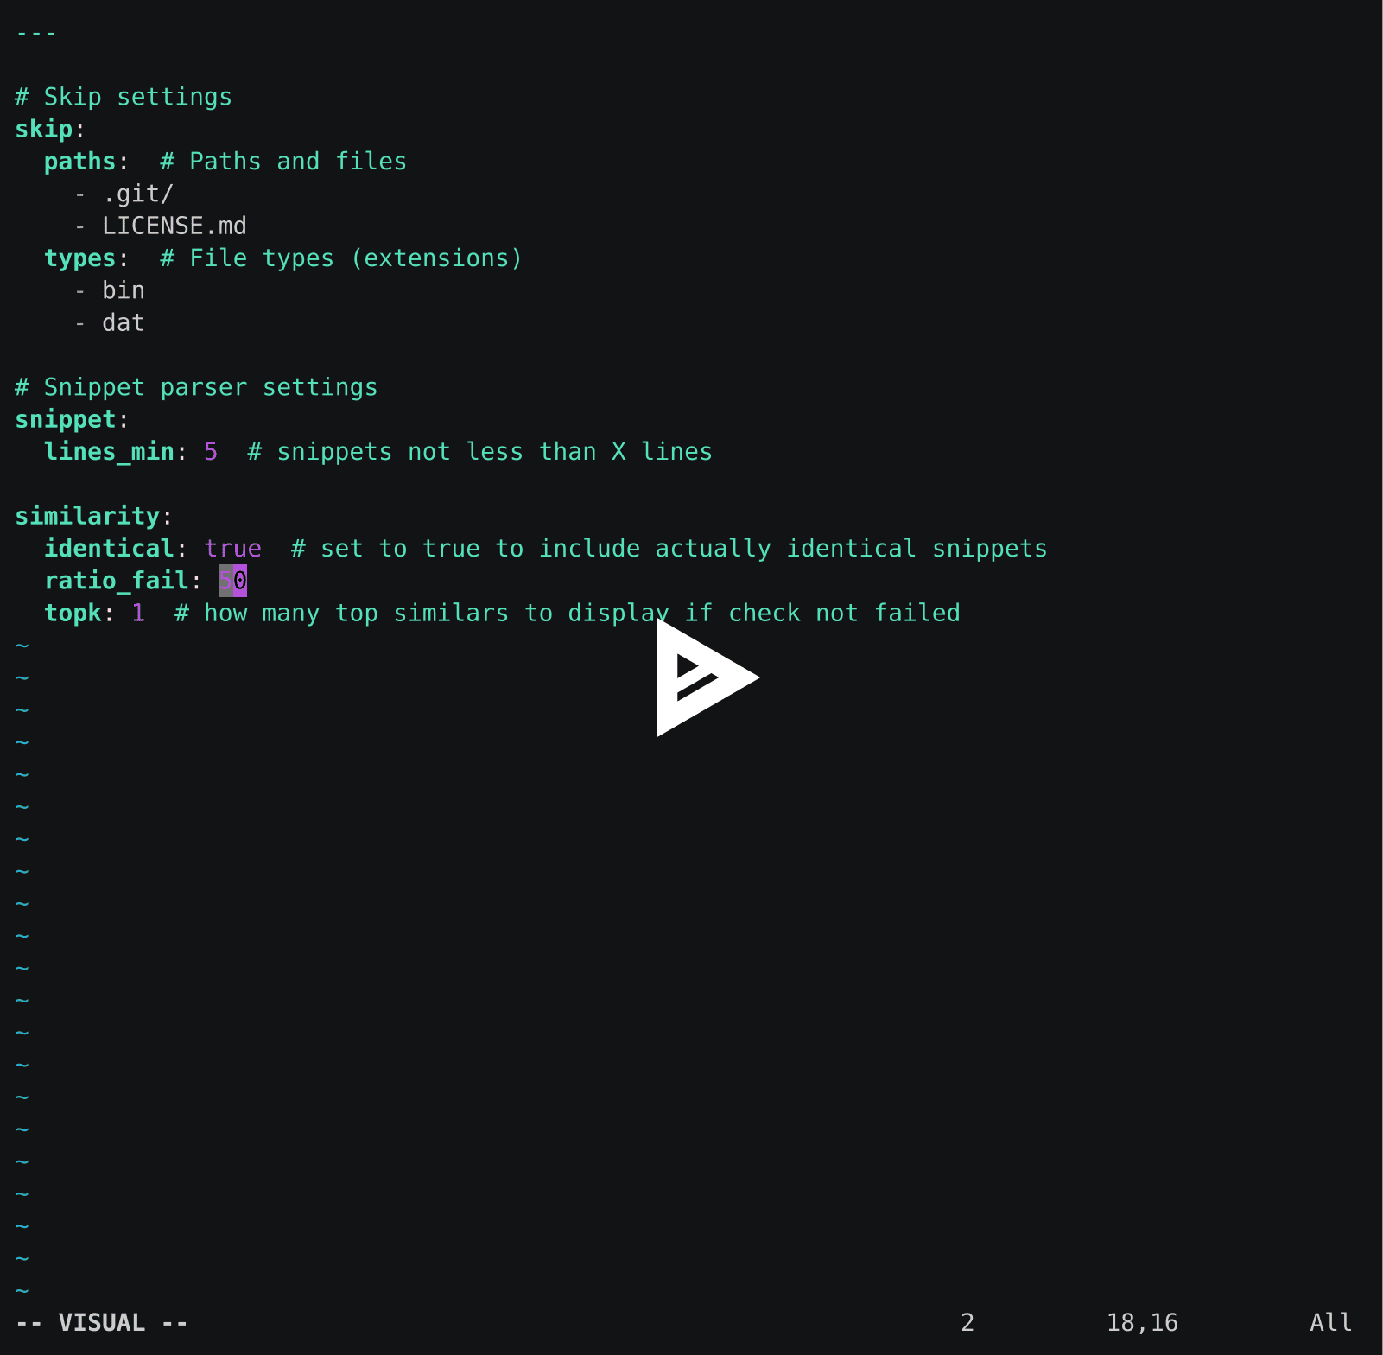The width and height of the screenshot is (1383, 1355).
Task: Click the 'paths' key
Action: (x=80, y=162)
